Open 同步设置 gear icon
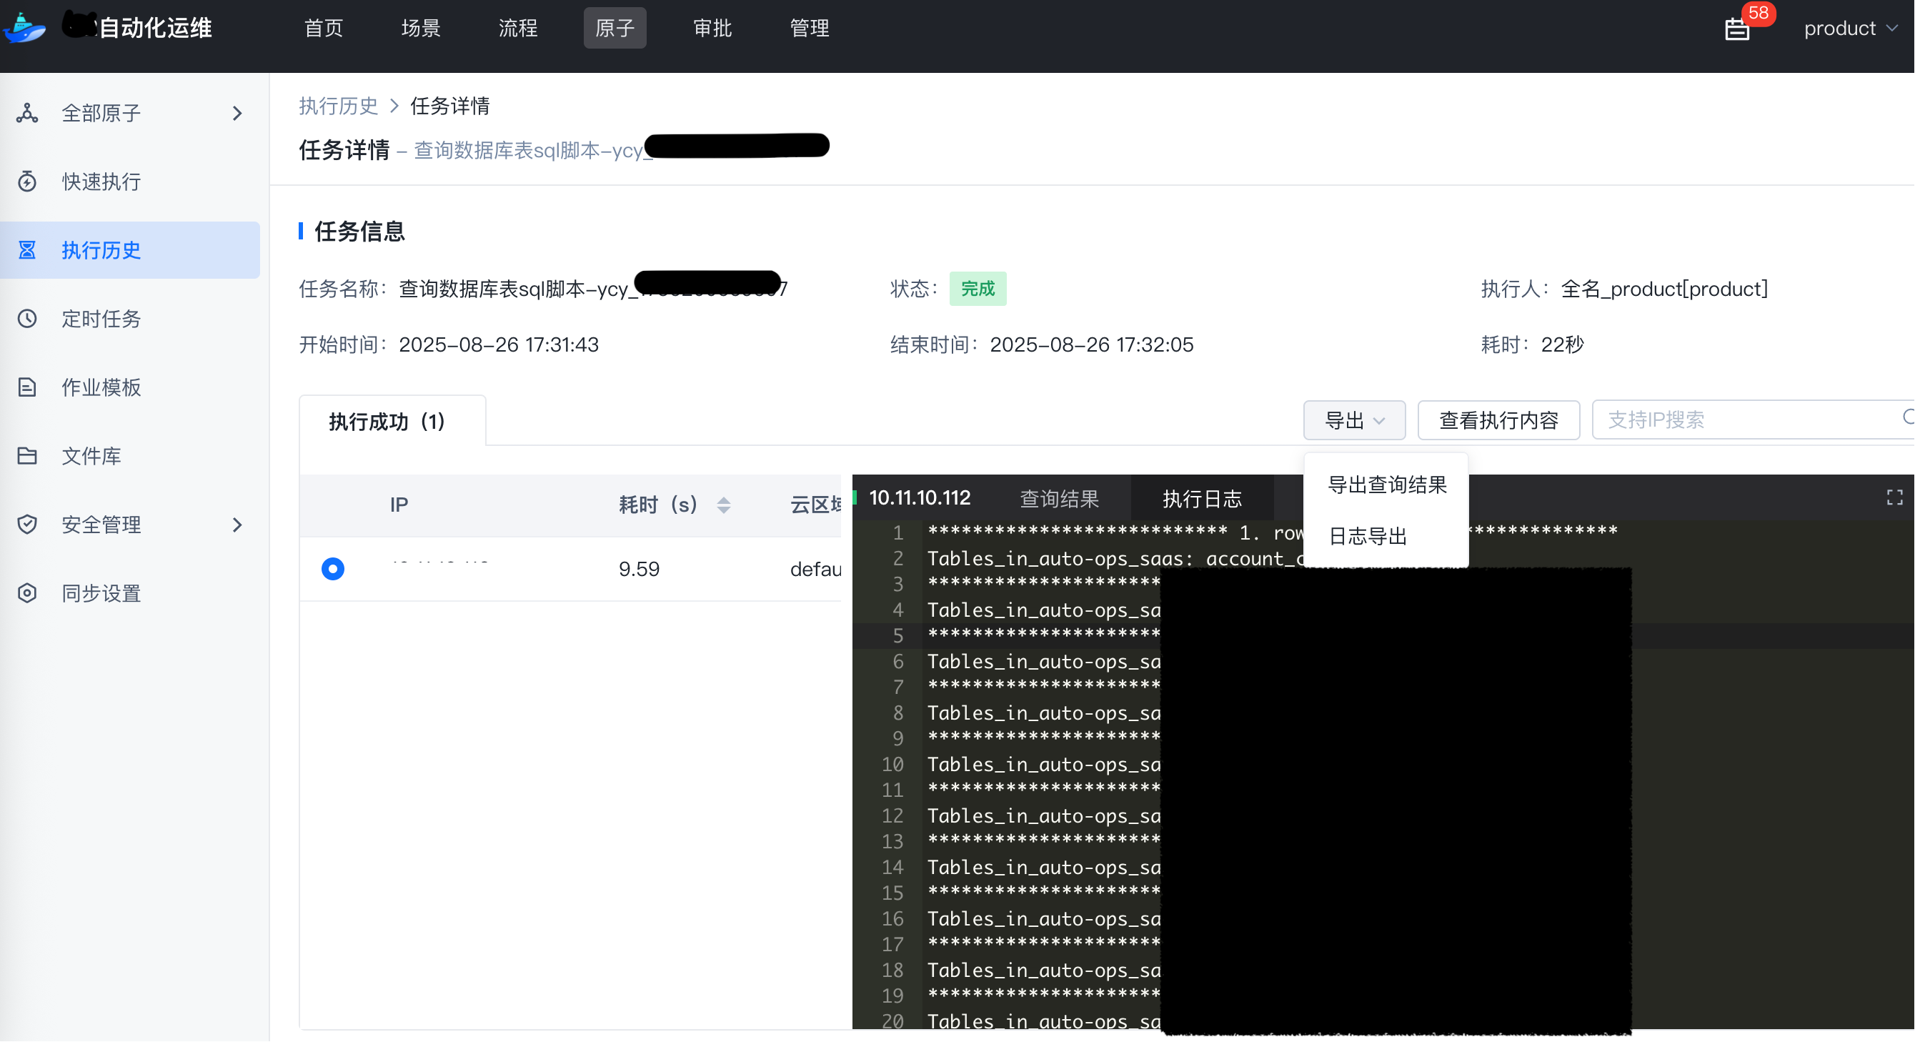Image resolution: width=1915 pixels, height=1042 pixels. click(27, 592)
